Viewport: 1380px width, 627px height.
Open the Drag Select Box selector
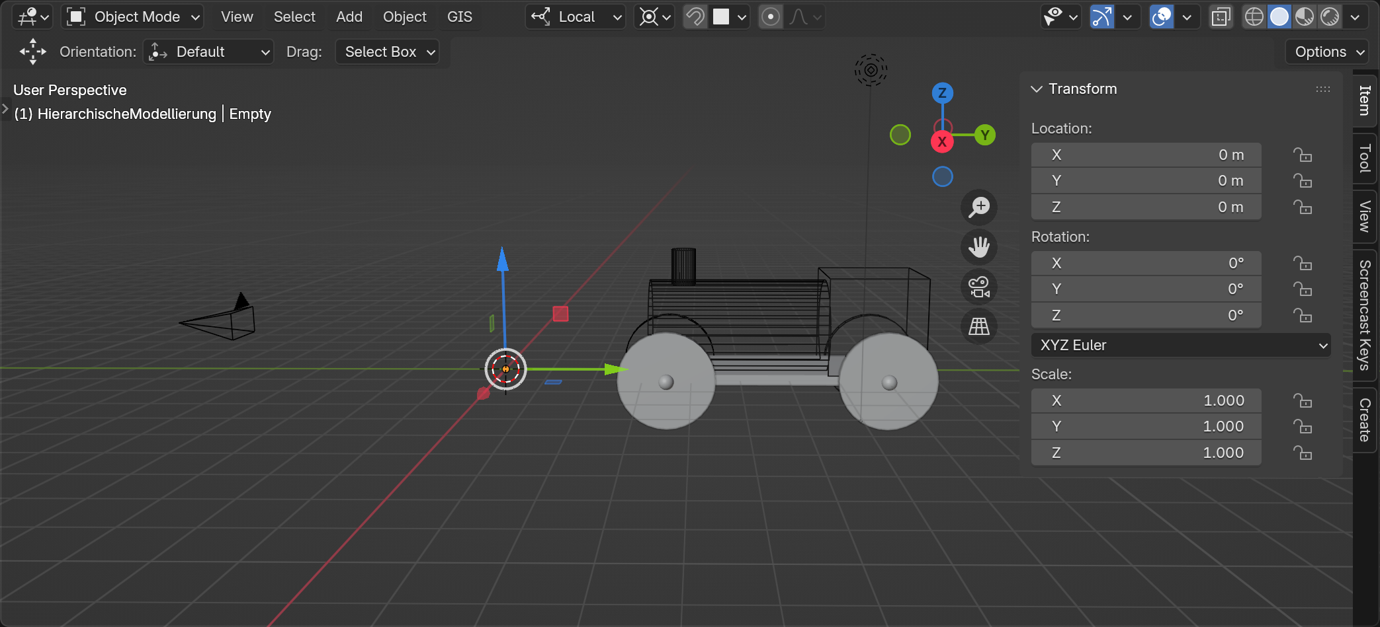pyautogui.click(x=388, y=52)
